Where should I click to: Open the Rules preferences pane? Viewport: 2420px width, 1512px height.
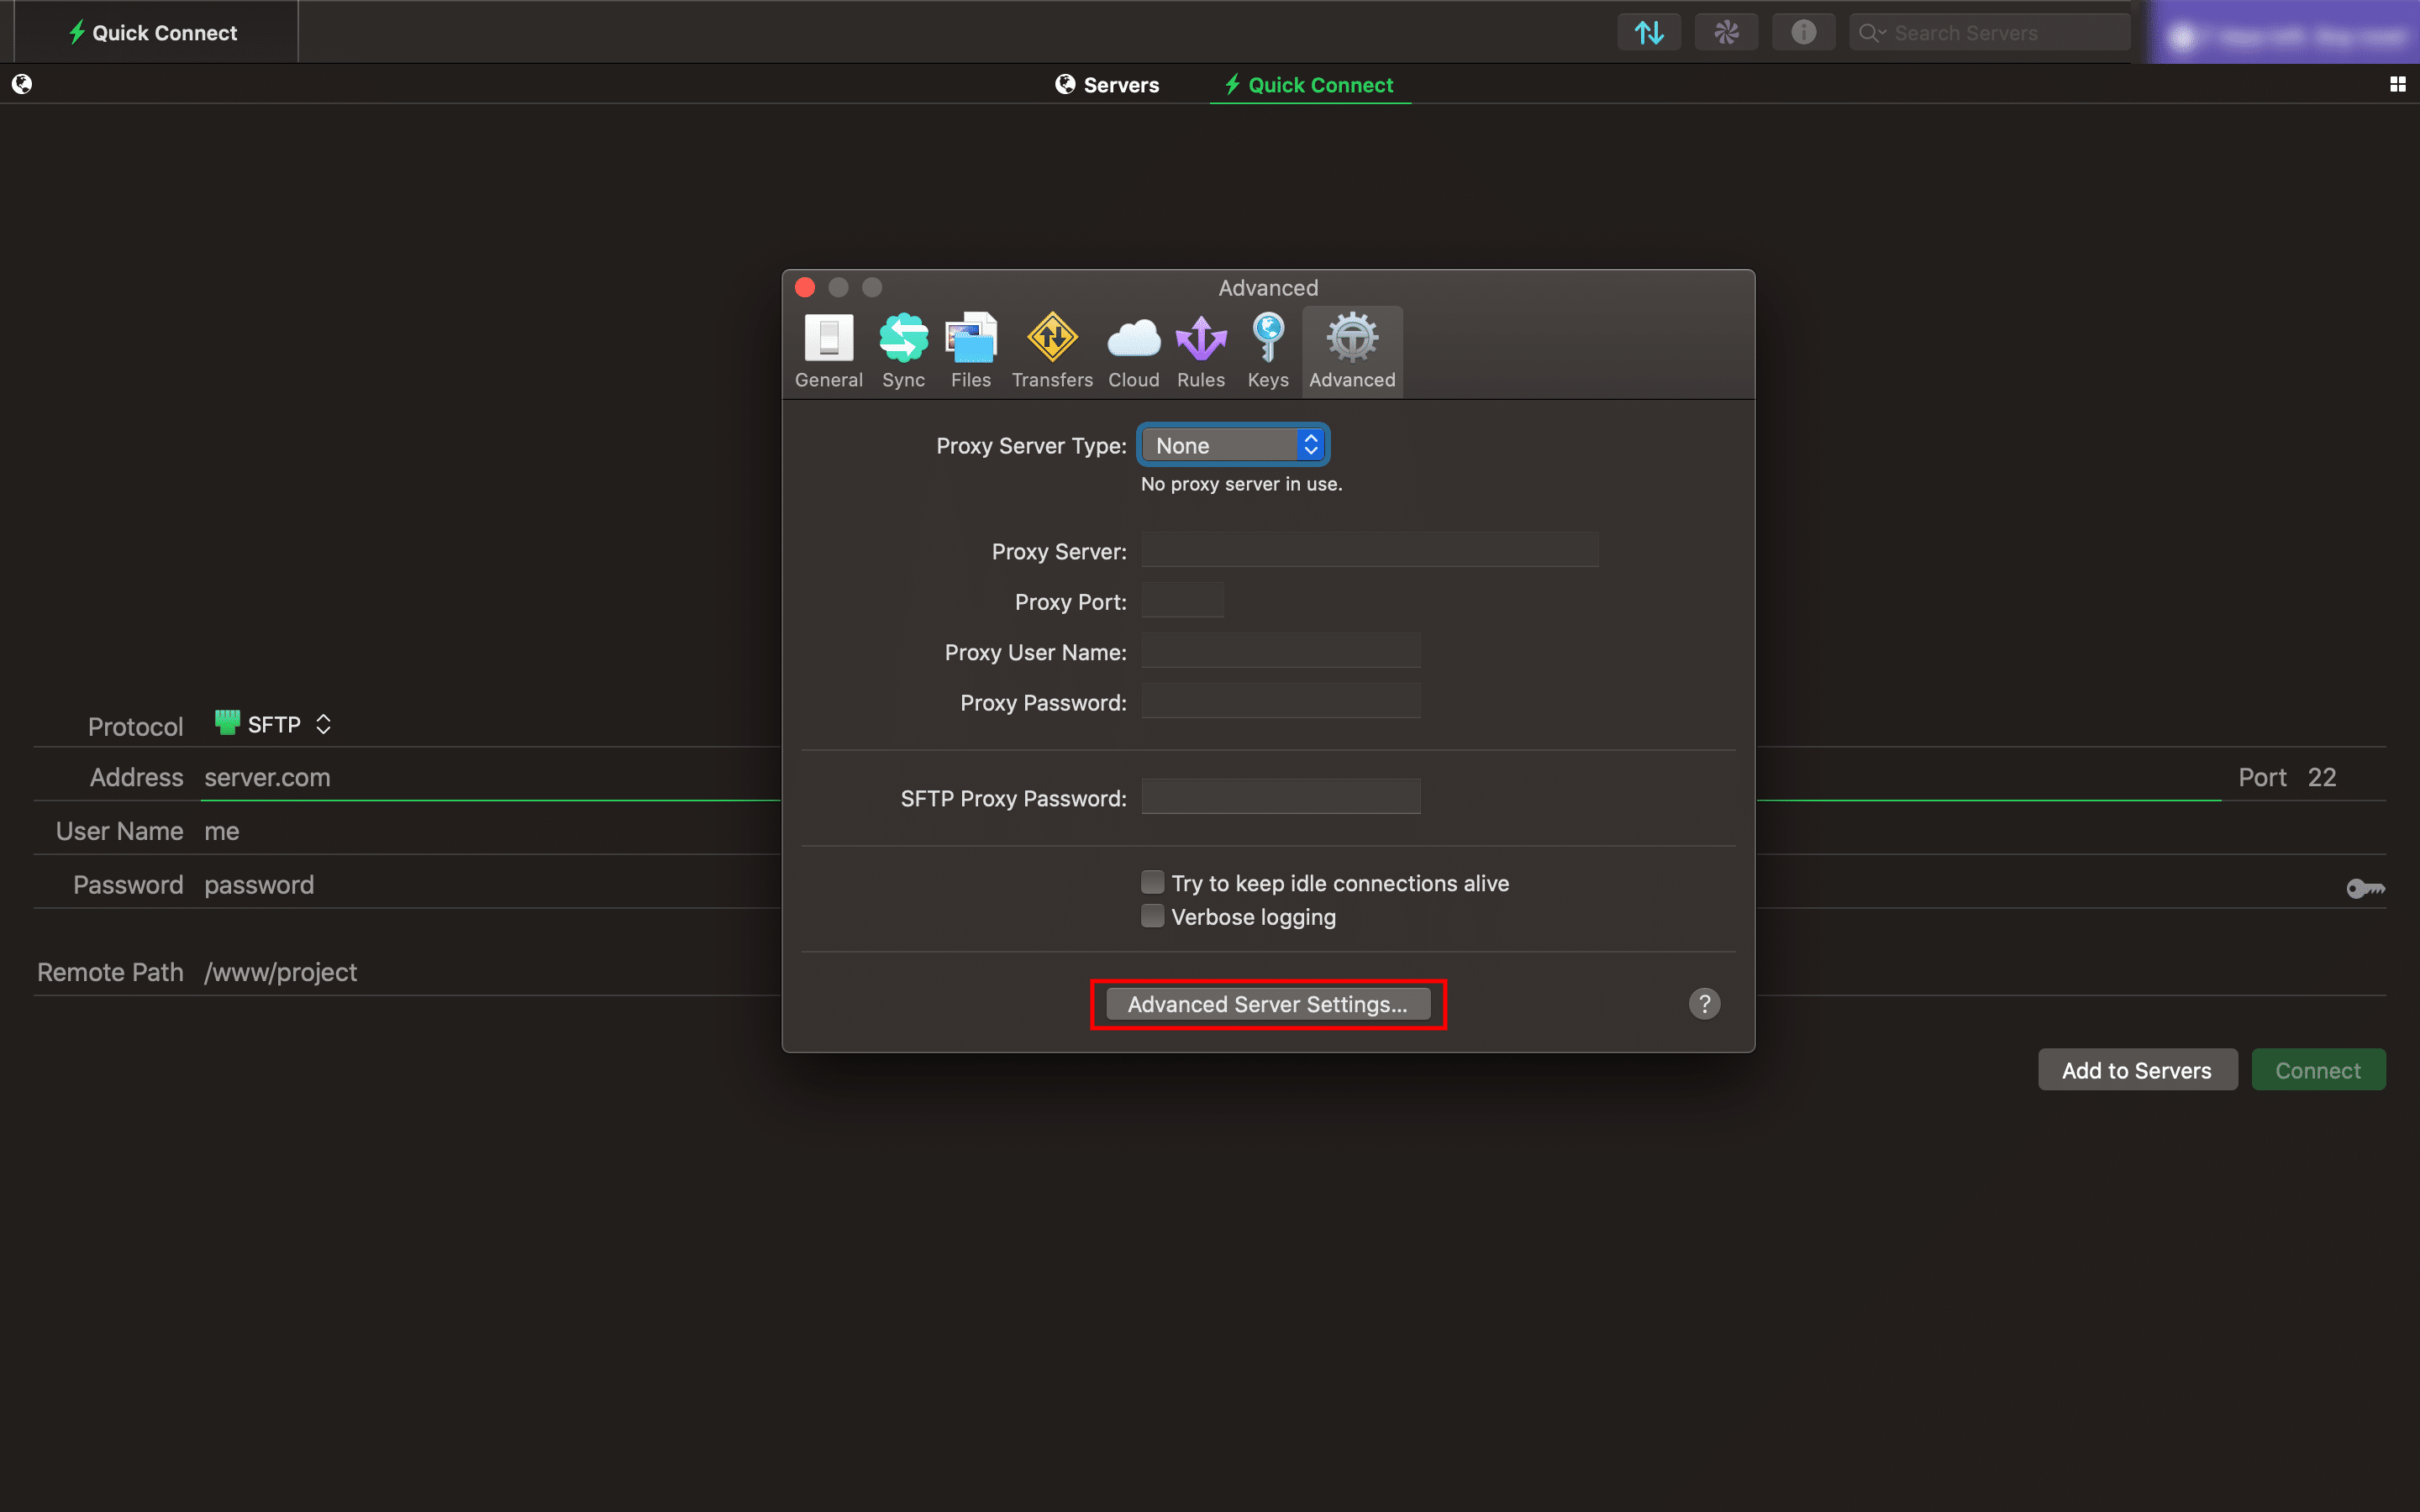coord(1200,351)
